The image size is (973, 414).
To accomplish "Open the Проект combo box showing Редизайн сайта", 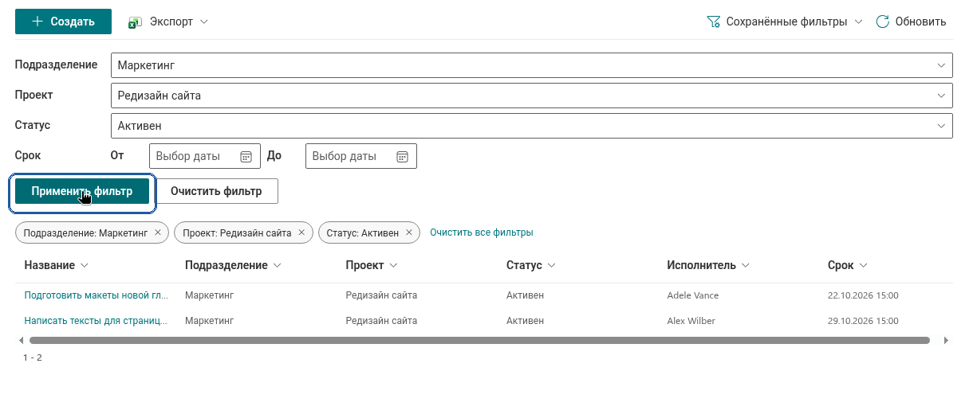I will [x=531, y=96].
